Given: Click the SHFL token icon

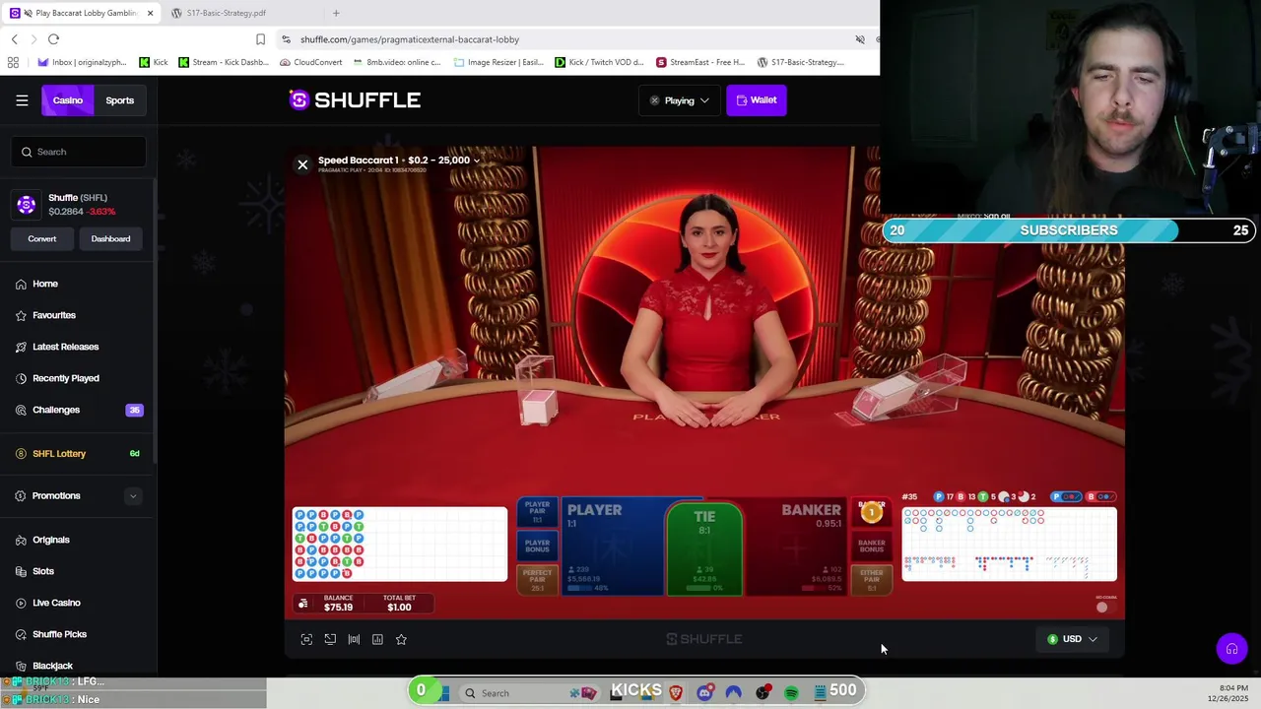Looking at the screenshot, I should 27,205.
